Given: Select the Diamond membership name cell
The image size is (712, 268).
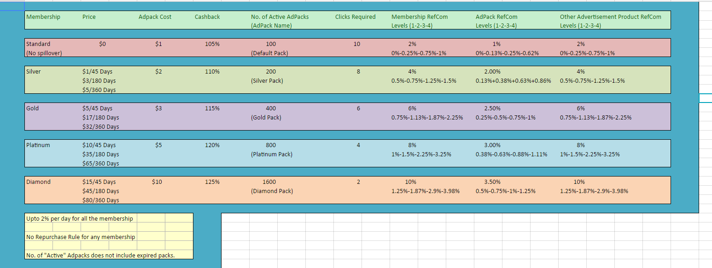Looking at the screenshot, I should [x=39, y=182].
